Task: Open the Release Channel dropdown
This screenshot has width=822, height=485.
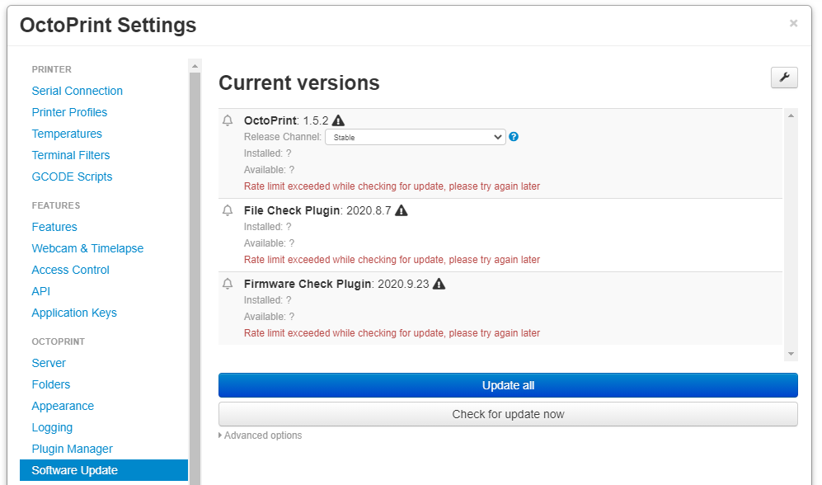Action: [x=415, y=136]
